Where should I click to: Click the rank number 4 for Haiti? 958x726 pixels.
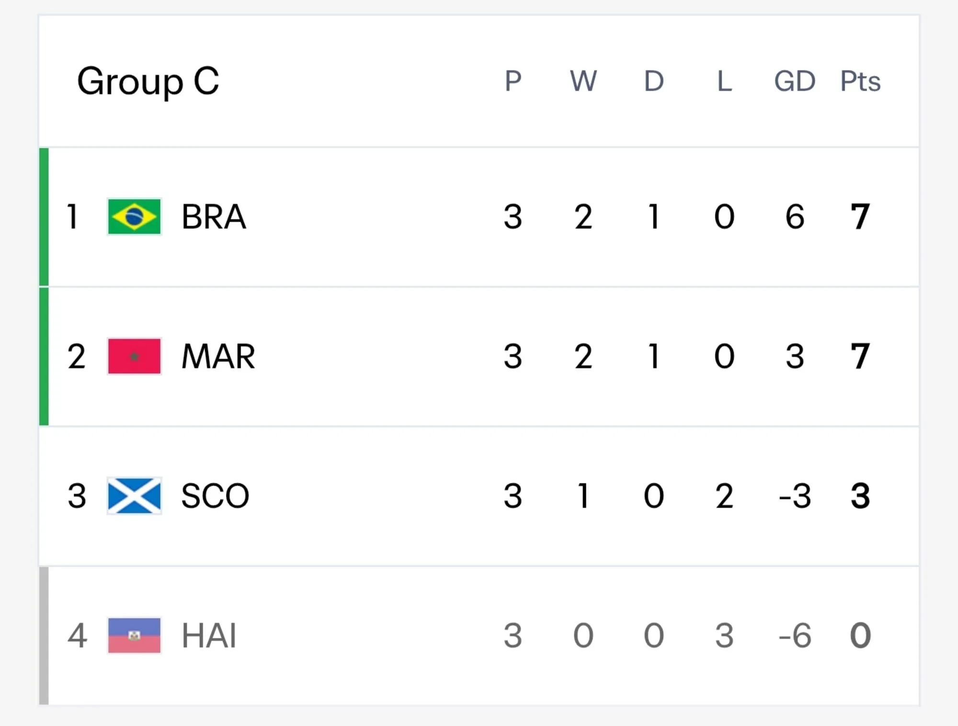tap(77, 636)
